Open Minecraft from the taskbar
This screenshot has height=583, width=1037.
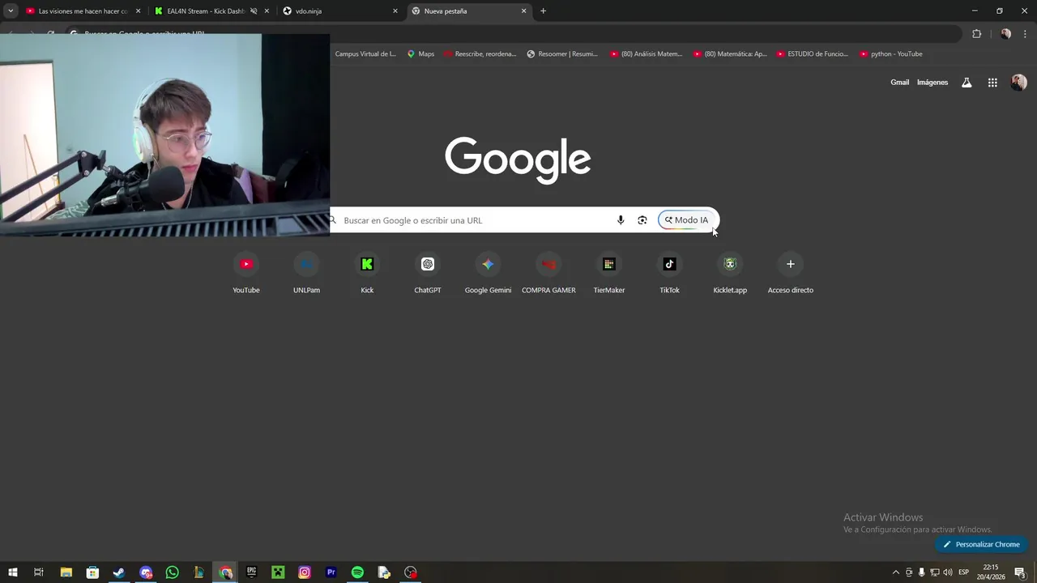coord(278,572)
